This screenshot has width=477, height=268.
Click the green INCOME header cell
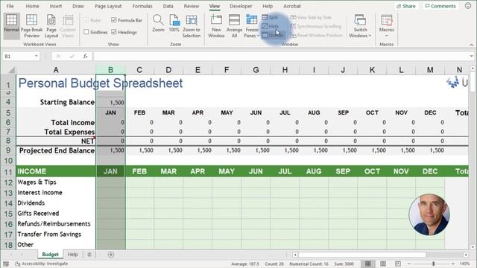56,171
